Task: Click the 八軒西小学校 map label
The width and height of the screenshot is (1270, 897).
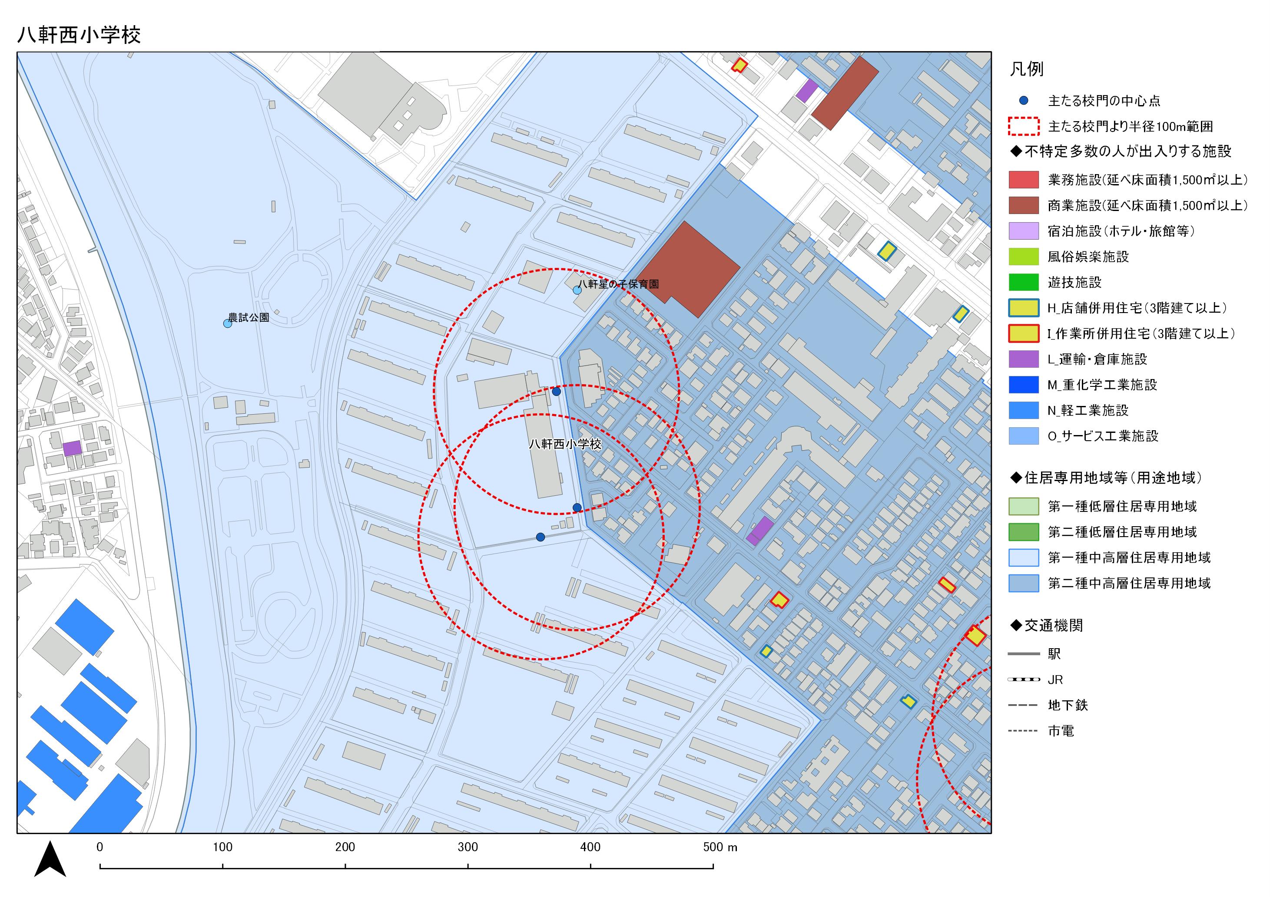Action: click(565, 444)
